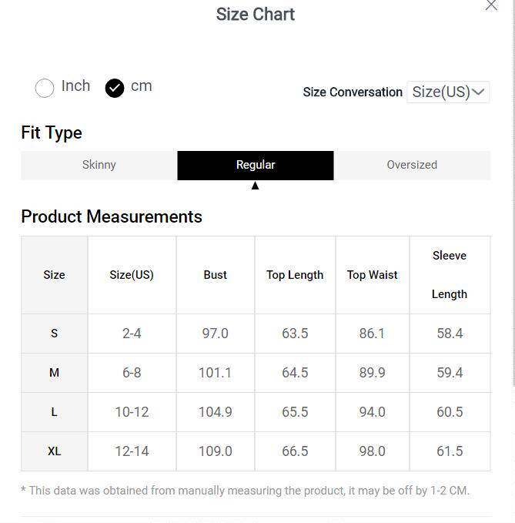Click the Size(US) column header
Image resolution: width=515 pixels, height=523 pixels.
[x=132, y=275]
